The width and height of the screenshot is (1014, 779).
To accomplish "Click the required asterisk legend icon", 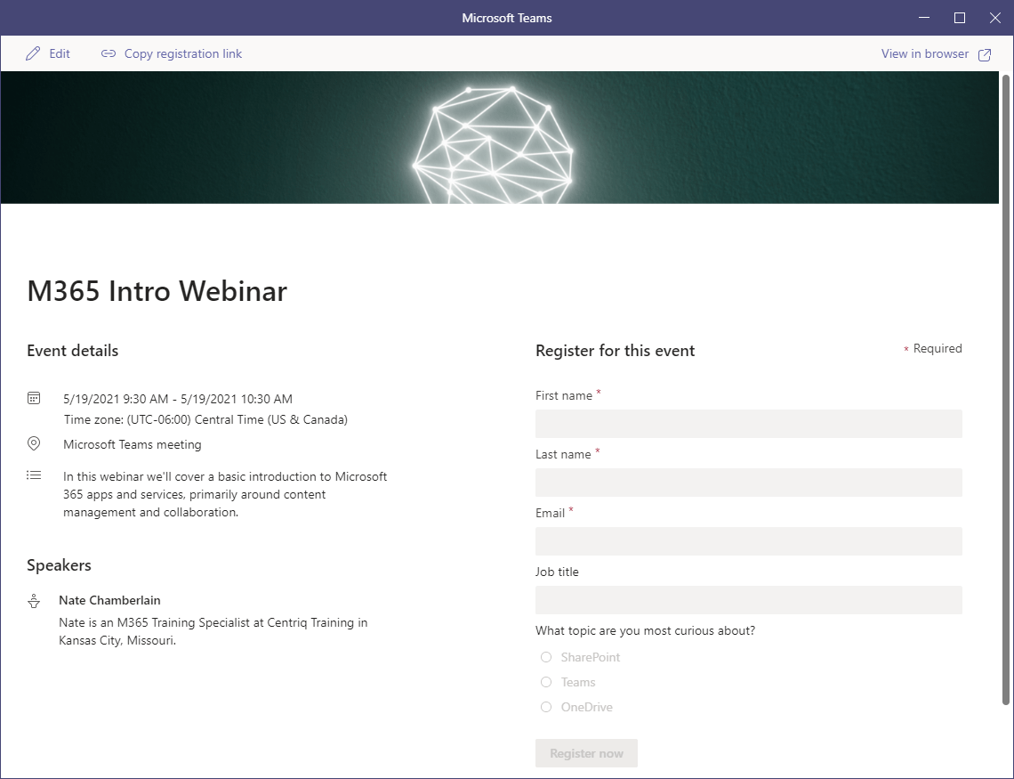I will [x=905, y=349].
